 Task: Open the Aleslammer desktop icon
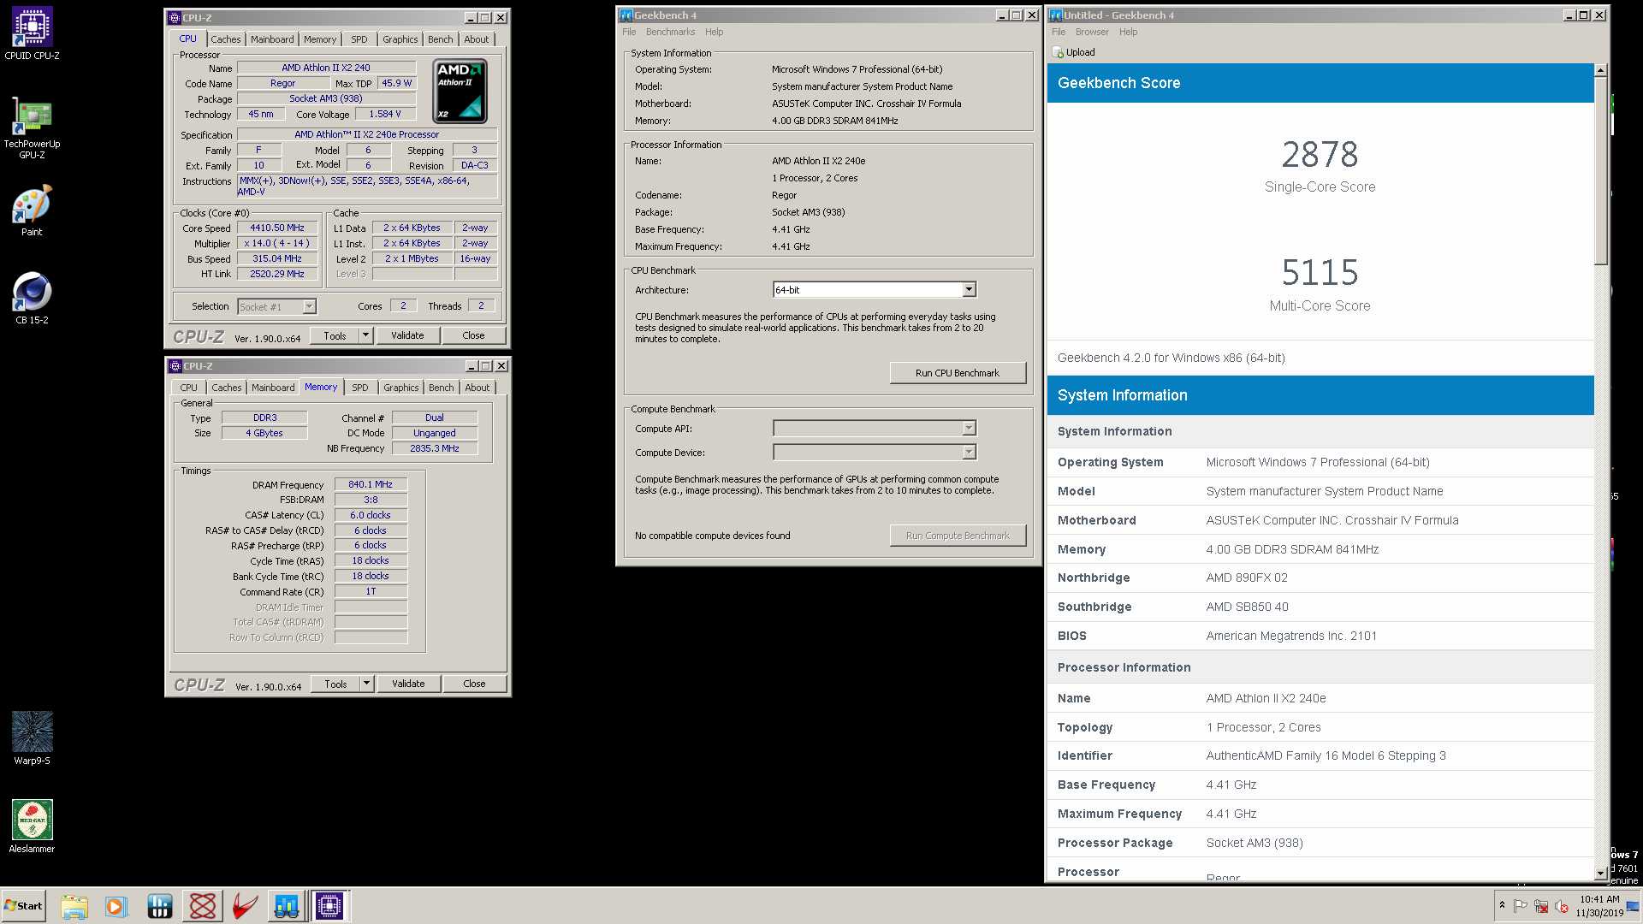click(x=32, y=826)
